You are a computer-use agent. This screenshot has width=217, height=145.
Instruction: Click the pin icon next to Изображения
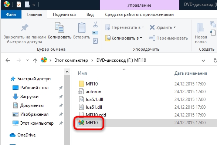click(x=61, y=114)
